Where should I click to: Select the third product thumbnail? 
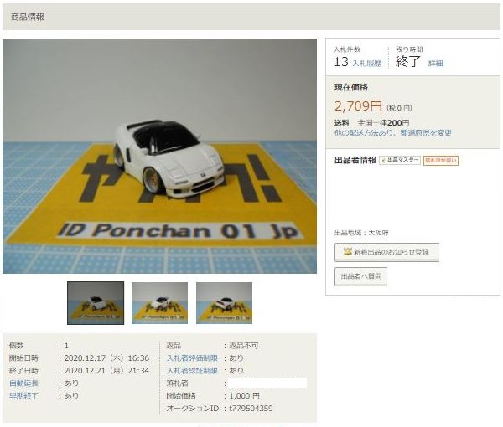tap(224, 303)
